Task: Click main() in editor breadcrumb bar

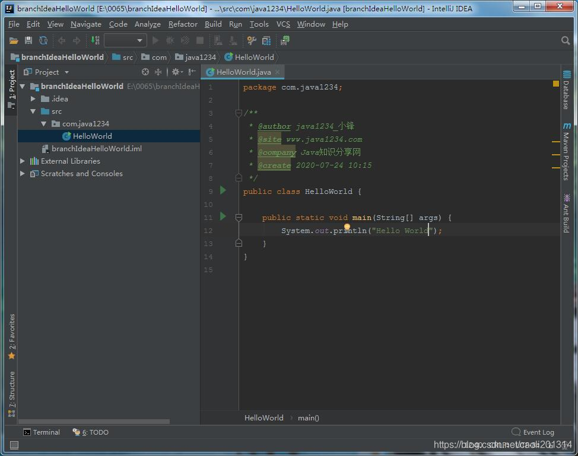Action: 309,417
